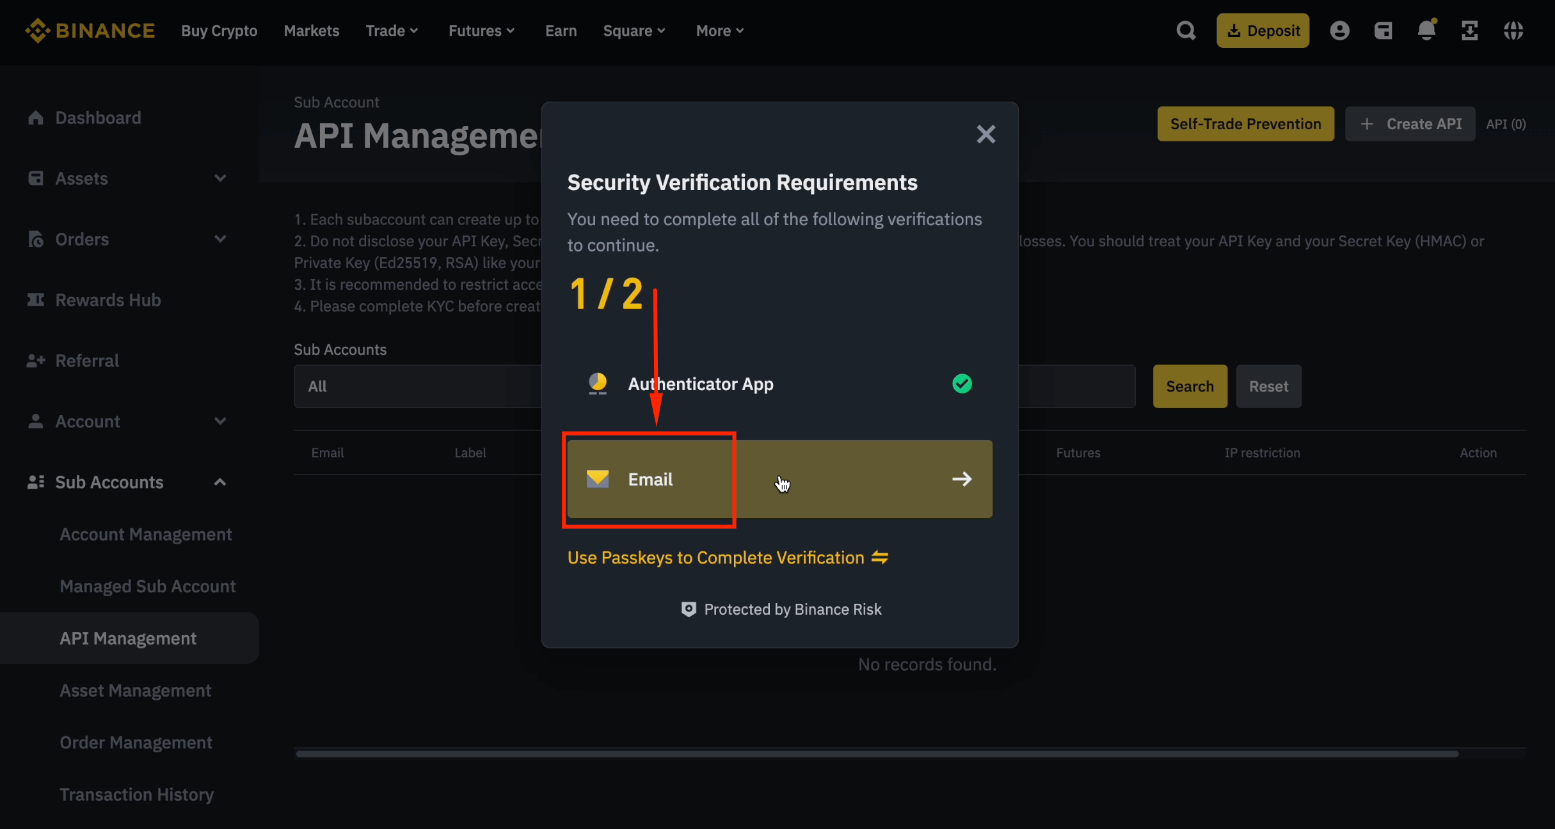Expand the Assets sidebar section
The height and width of the screenshot is (829, 1555).
[220, 178]
